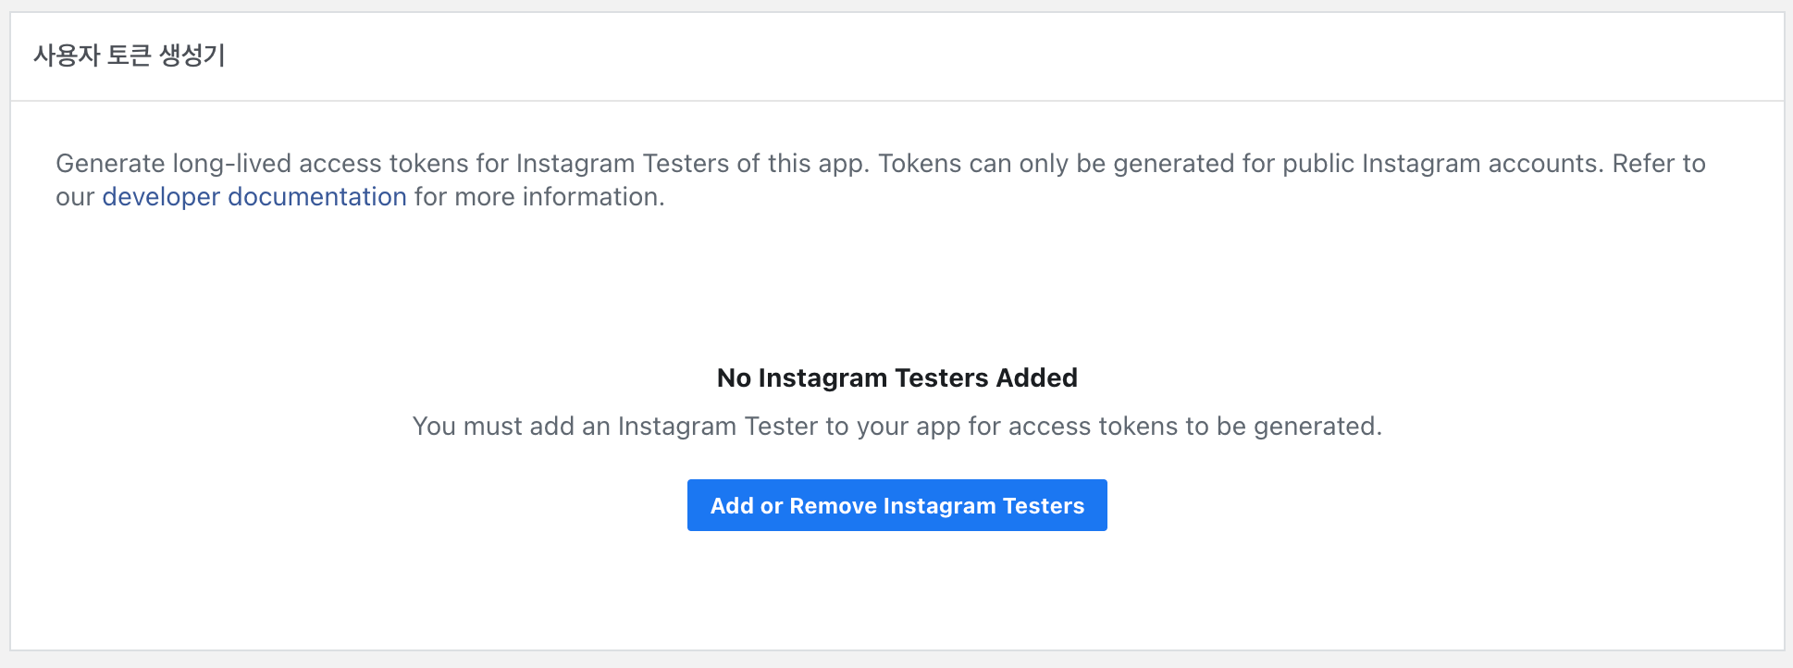
Task: Click the No Instagram Testers Added heading
Action: click(x=896, y=377)
